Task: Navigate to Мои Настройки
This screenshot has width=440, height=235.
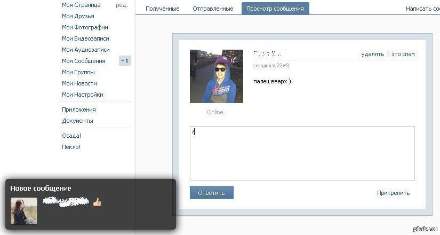Action: tap(83, 95)
